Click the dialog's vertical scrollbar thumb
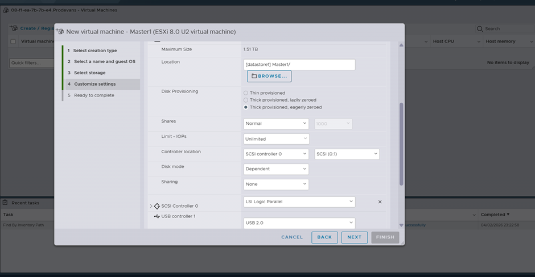 [x=401, y=144]
